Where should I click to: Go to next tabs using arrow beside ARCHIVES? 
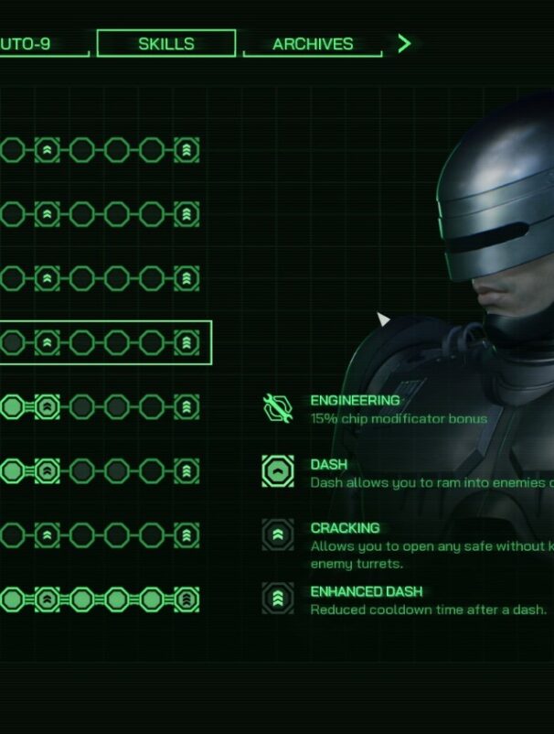click(x=404, y=44)
